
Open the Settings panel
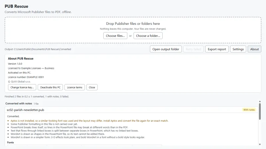click(x=238, y=49)
